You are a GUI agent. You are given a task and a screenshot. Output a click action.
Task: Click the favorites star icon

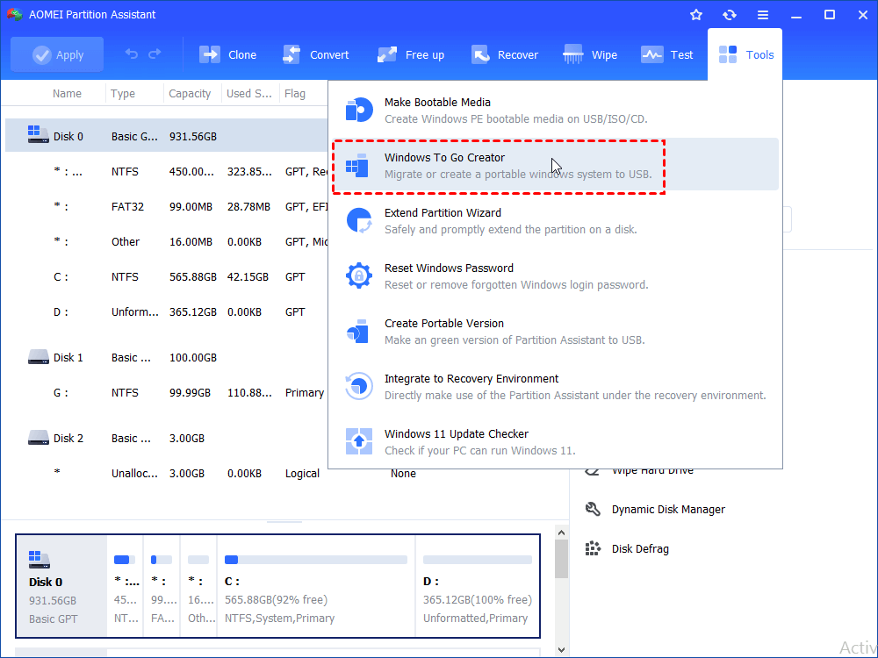[x=696, y=15]
